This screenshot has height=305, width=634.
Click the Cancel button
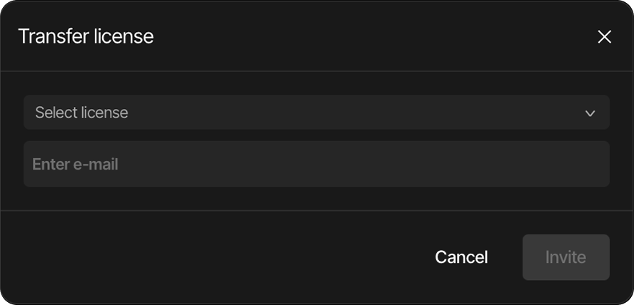(461, 257)
